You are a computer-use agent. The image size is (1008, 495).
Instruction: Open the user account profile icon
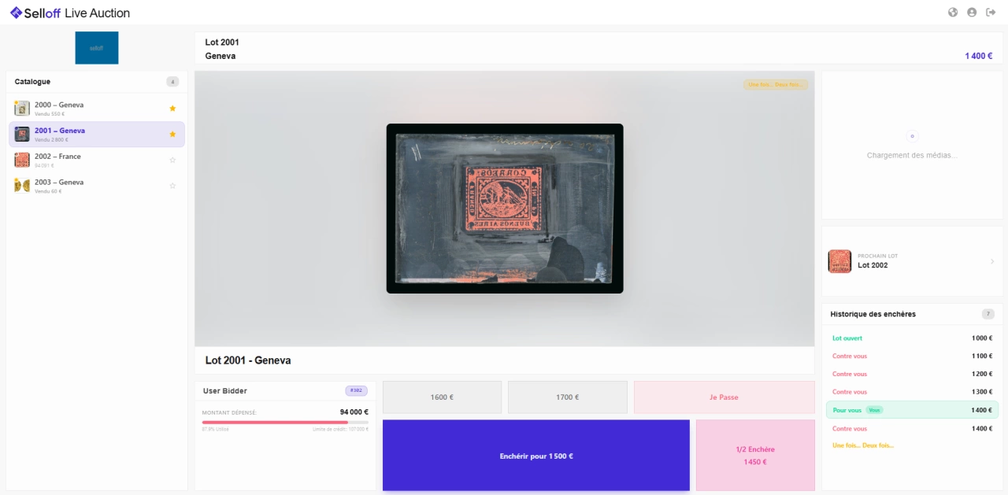click(x=972, y=13)
